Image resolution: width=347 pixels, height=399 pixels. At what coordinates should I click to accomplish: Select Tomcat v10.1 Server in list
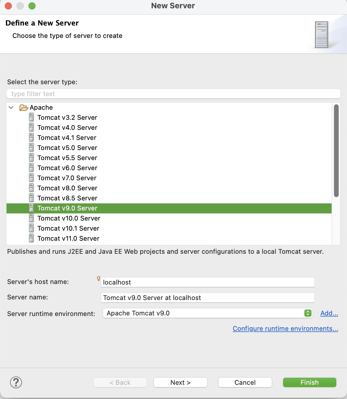pyautogui.click(x=68, y=228)
